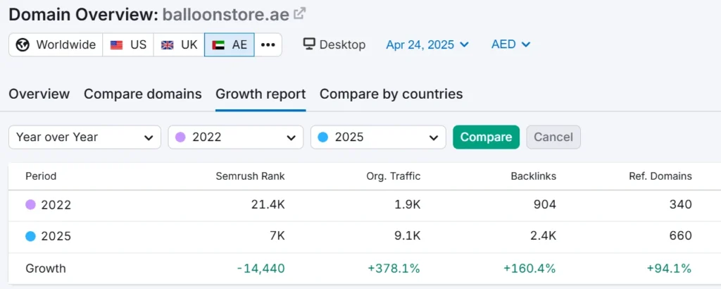Click the Worldwide globe icon
Screen dimensions: 721x289
[x=23, y=44]
